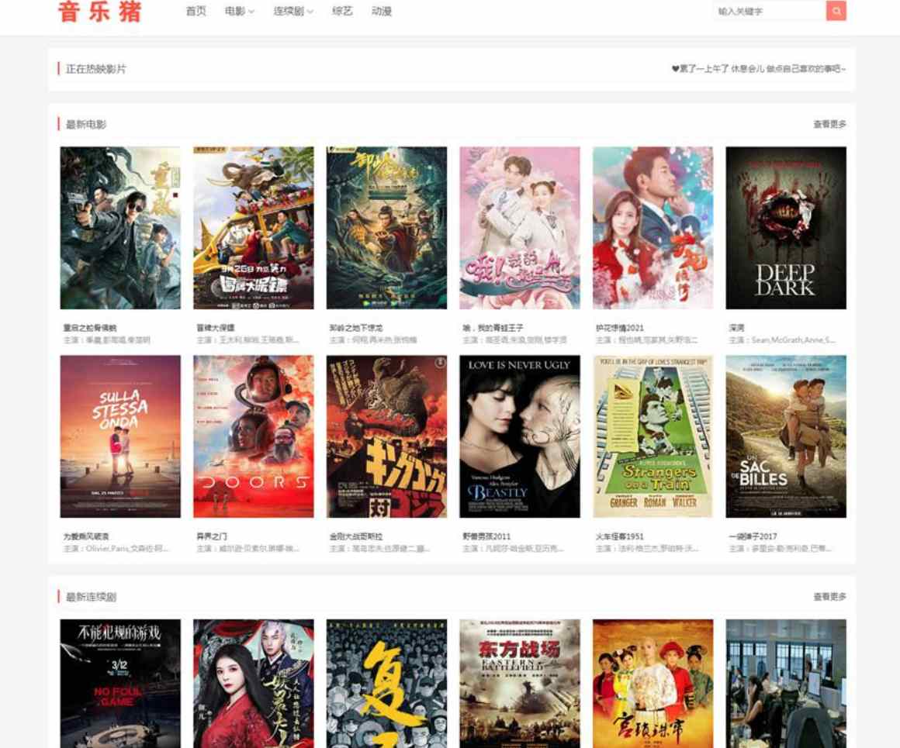Open the 综艺 nav item
Image resolution: width=900 pixels, height=748 pixels.
click(342, 11)
